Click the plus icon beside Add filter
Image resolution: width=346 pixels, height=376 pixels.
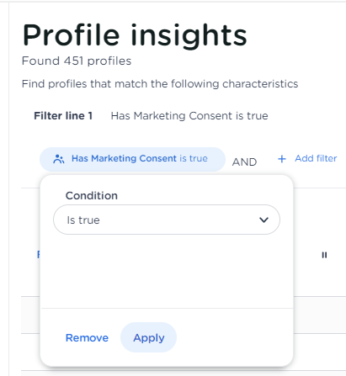[282, 159]
